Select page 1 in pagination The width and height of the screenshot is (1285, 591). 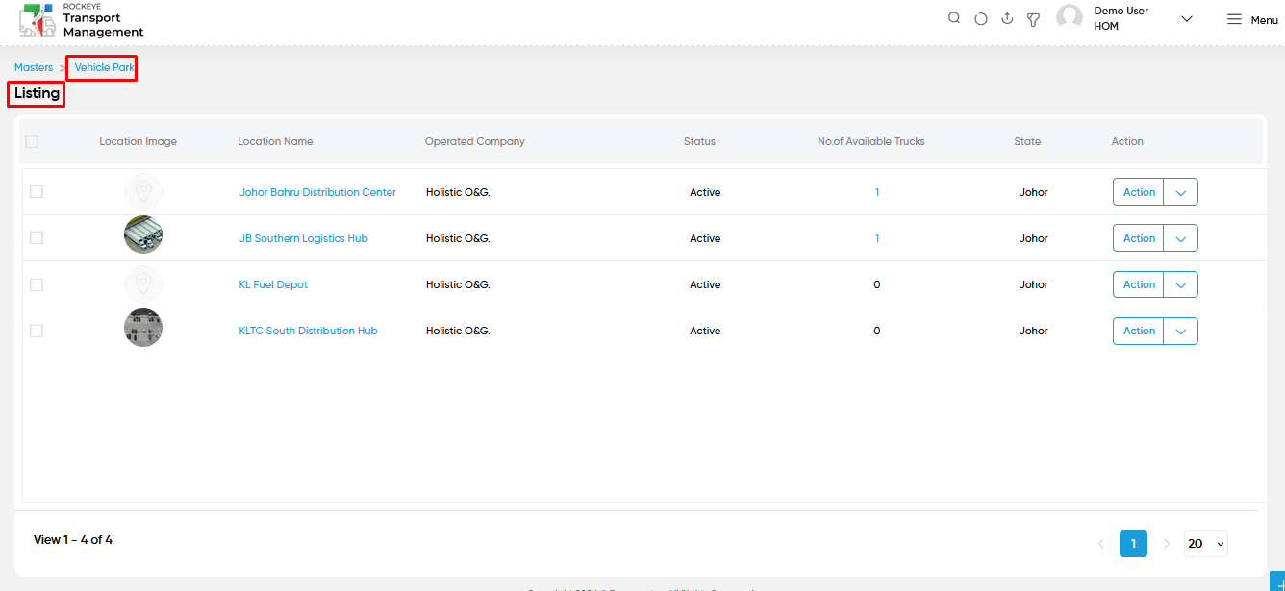(x=1133, y=544)
